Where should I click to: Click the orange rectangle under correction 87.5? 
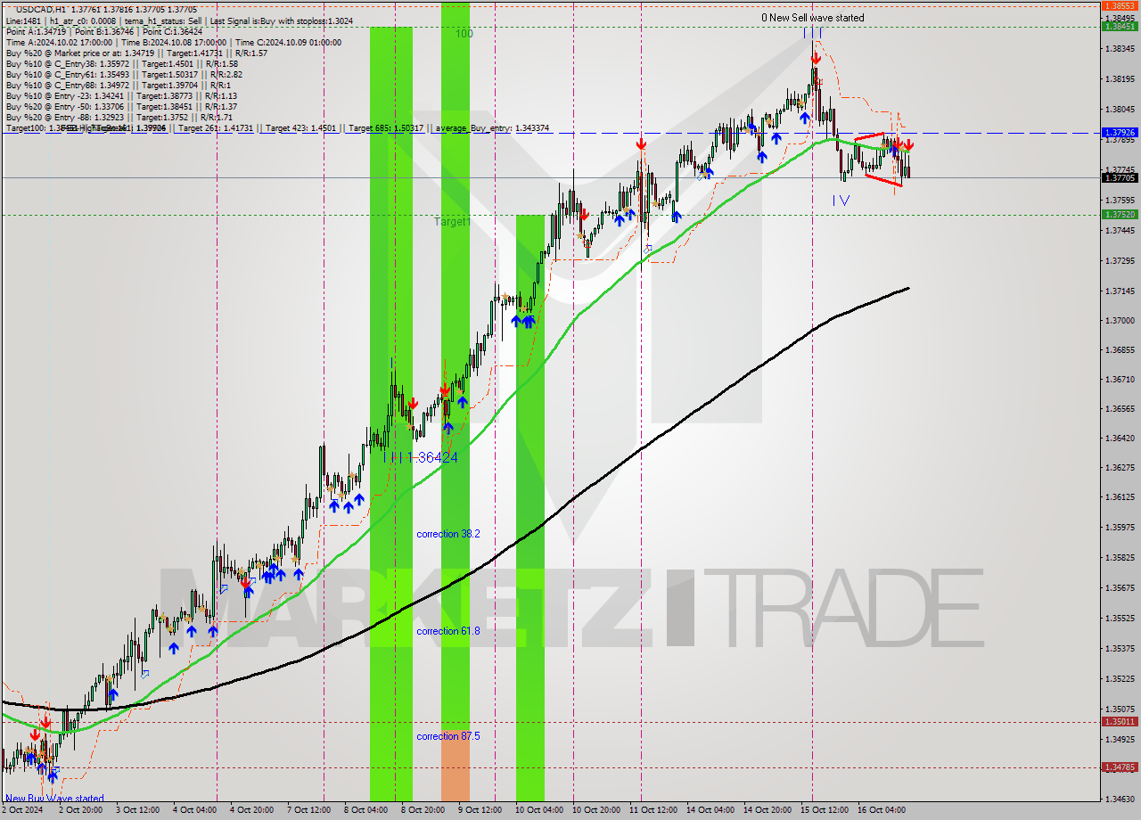456,766
